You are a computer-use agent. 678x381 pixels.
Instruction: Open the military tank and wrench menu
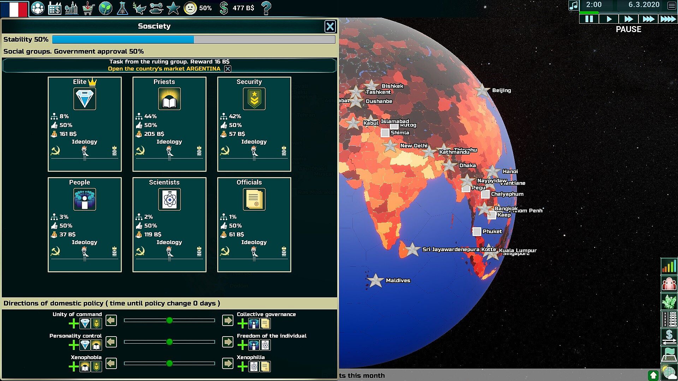[156, 8]
